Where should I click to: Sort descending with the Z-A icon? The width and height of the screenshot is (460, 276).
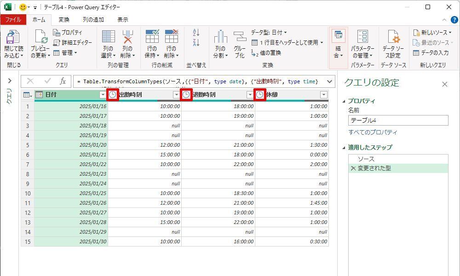coord(196,42)
